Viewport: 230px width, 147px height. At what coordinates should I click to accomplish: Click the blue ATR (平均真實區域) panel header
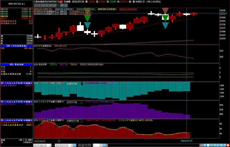click(16, 46)
